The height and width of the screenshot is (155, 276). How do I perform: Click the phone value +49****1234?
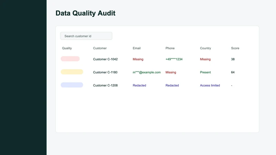(174, 59)
